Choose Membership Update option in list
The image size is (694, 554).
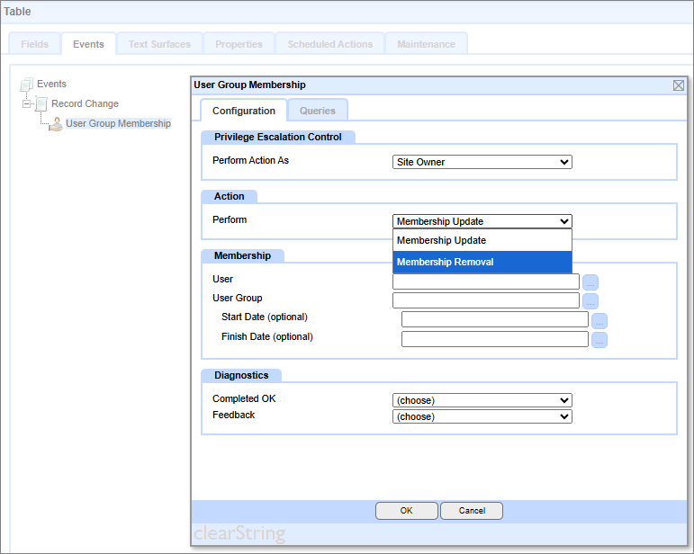click(482, 241)
